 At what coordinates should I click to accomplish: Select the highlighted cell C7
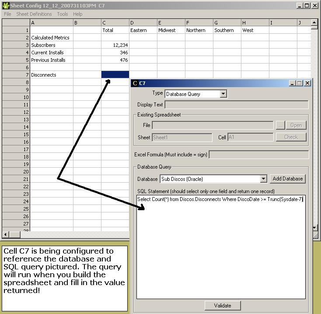coord(115,74)
